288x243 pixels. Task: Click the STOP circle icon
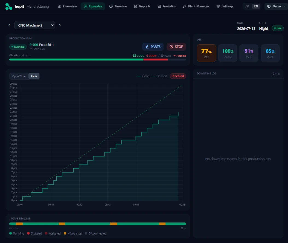click(x=171, y=47)
